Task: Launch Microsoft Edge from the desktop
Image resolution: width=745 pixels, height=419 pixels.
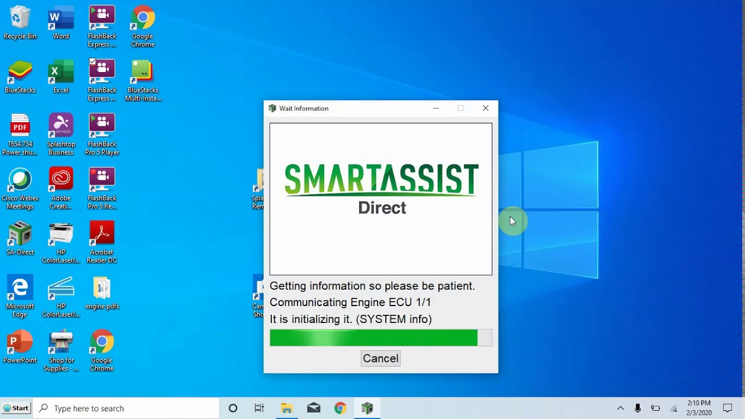Action: pyautogui.click(x=20, y=297)
